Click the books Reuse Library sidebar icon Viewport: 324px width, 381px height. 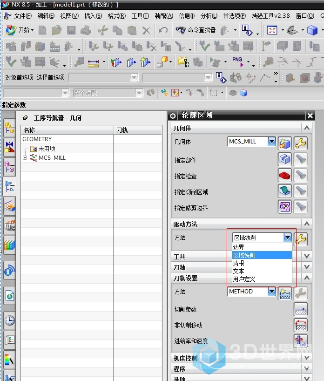click(9, 245)
